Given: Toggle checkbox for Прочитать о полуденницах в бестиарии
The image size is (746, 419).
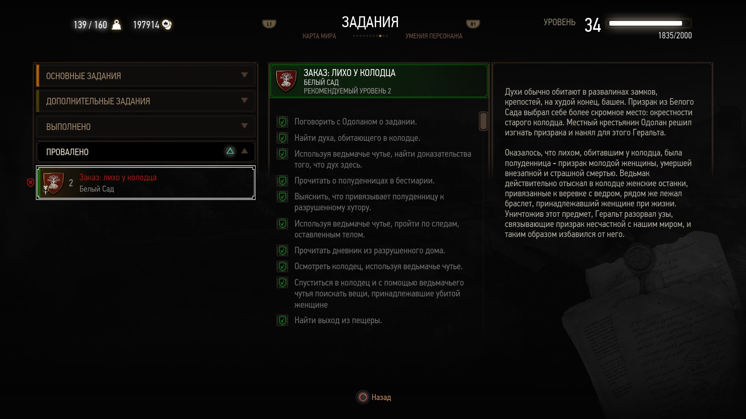Looking at the screenshot, I should [282, 181].
